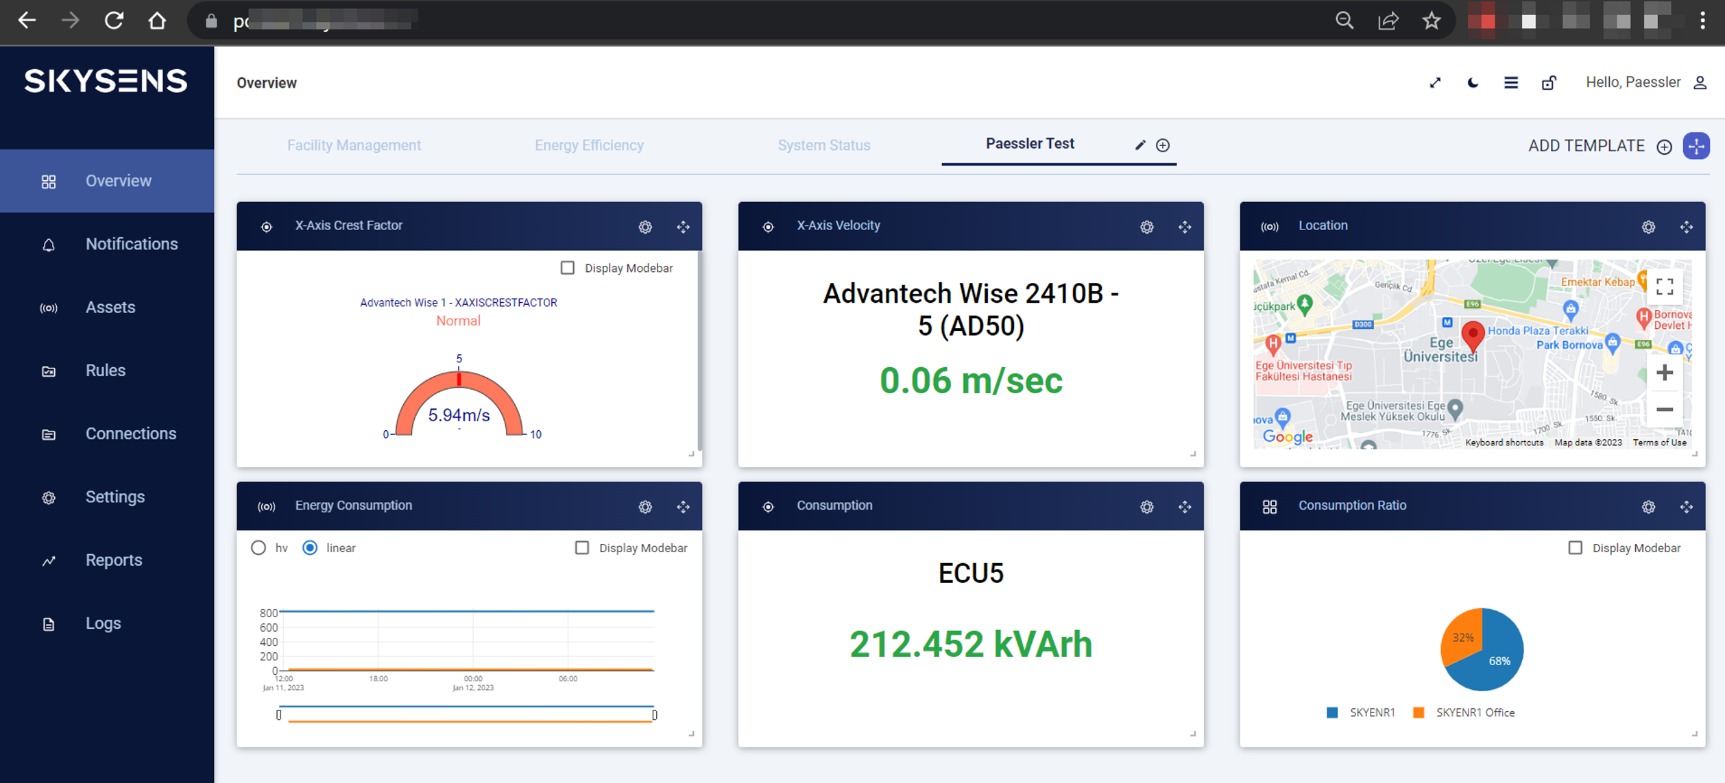1725x783 pixels.
Task: Open settings gear on Consumption Ratio widget
Action: (x=1648, y=507)
